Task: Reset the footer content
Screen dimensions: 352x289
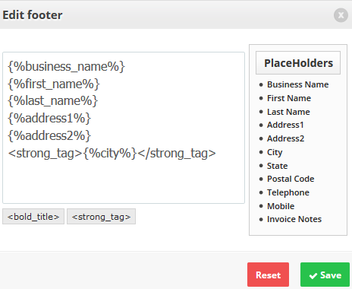Action: tap(268, 275)
